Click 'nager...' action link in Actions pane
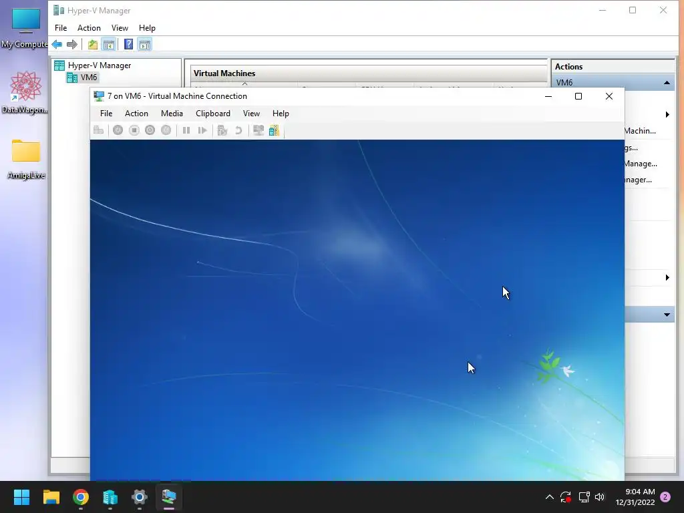Screen dimensions: 684x513 (638, 180)
